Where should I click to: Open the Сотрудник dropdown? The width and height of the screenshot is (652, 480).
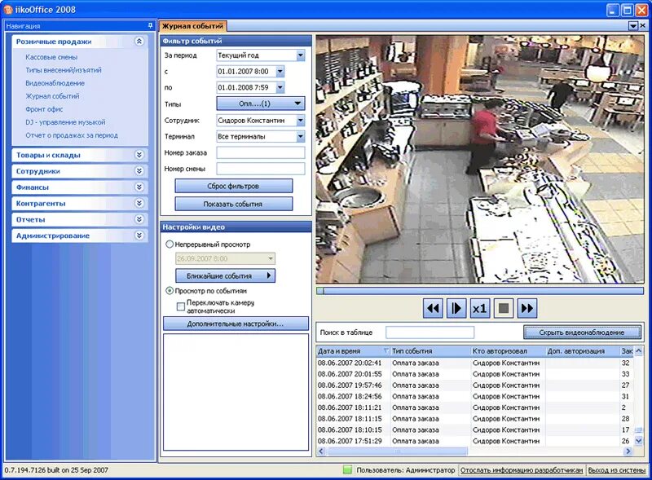300,121
